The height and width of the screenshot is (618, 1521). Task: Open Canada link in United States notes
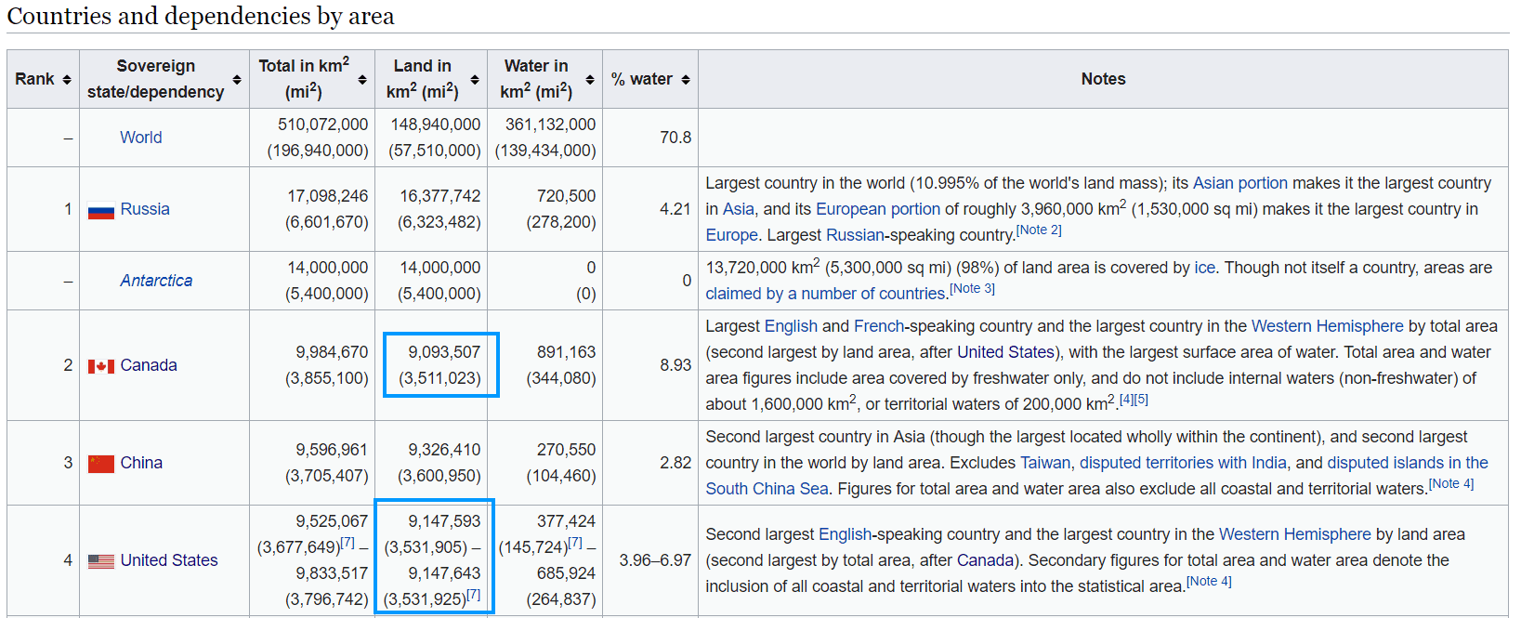point(986,560)
